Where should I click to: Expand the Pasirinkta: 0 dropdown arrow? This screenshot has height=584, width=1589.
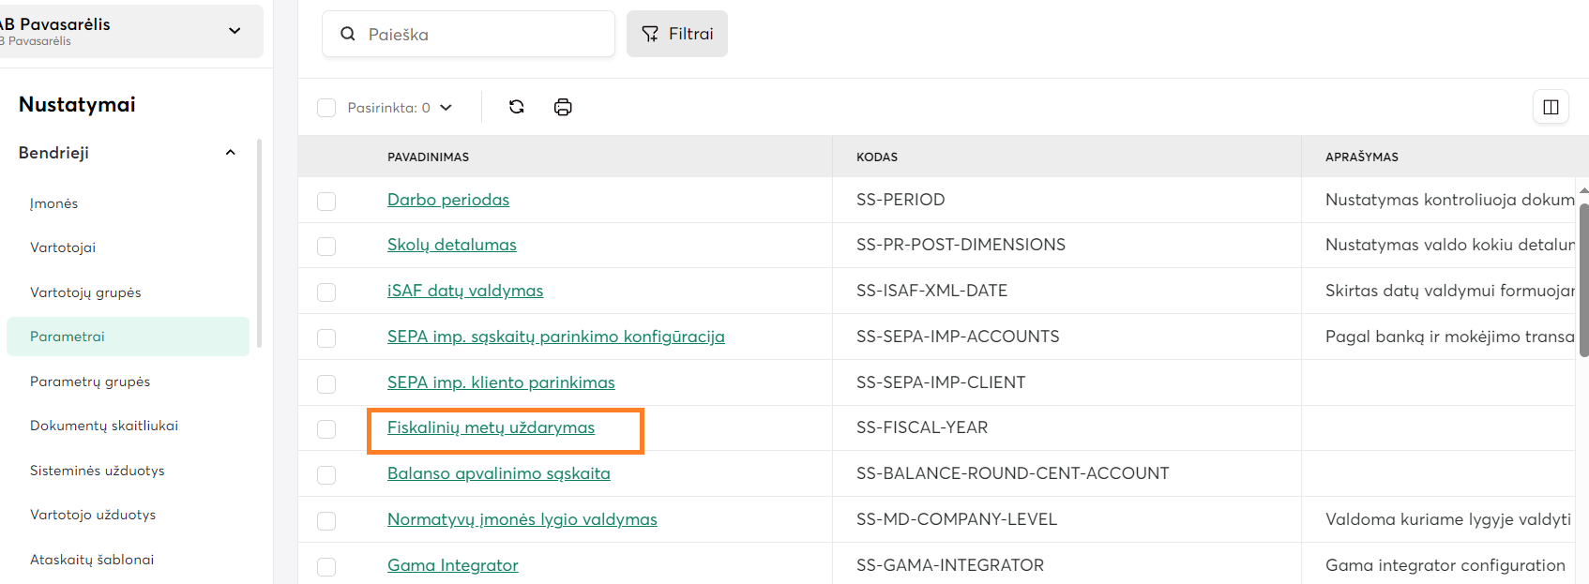click(446, 108)
